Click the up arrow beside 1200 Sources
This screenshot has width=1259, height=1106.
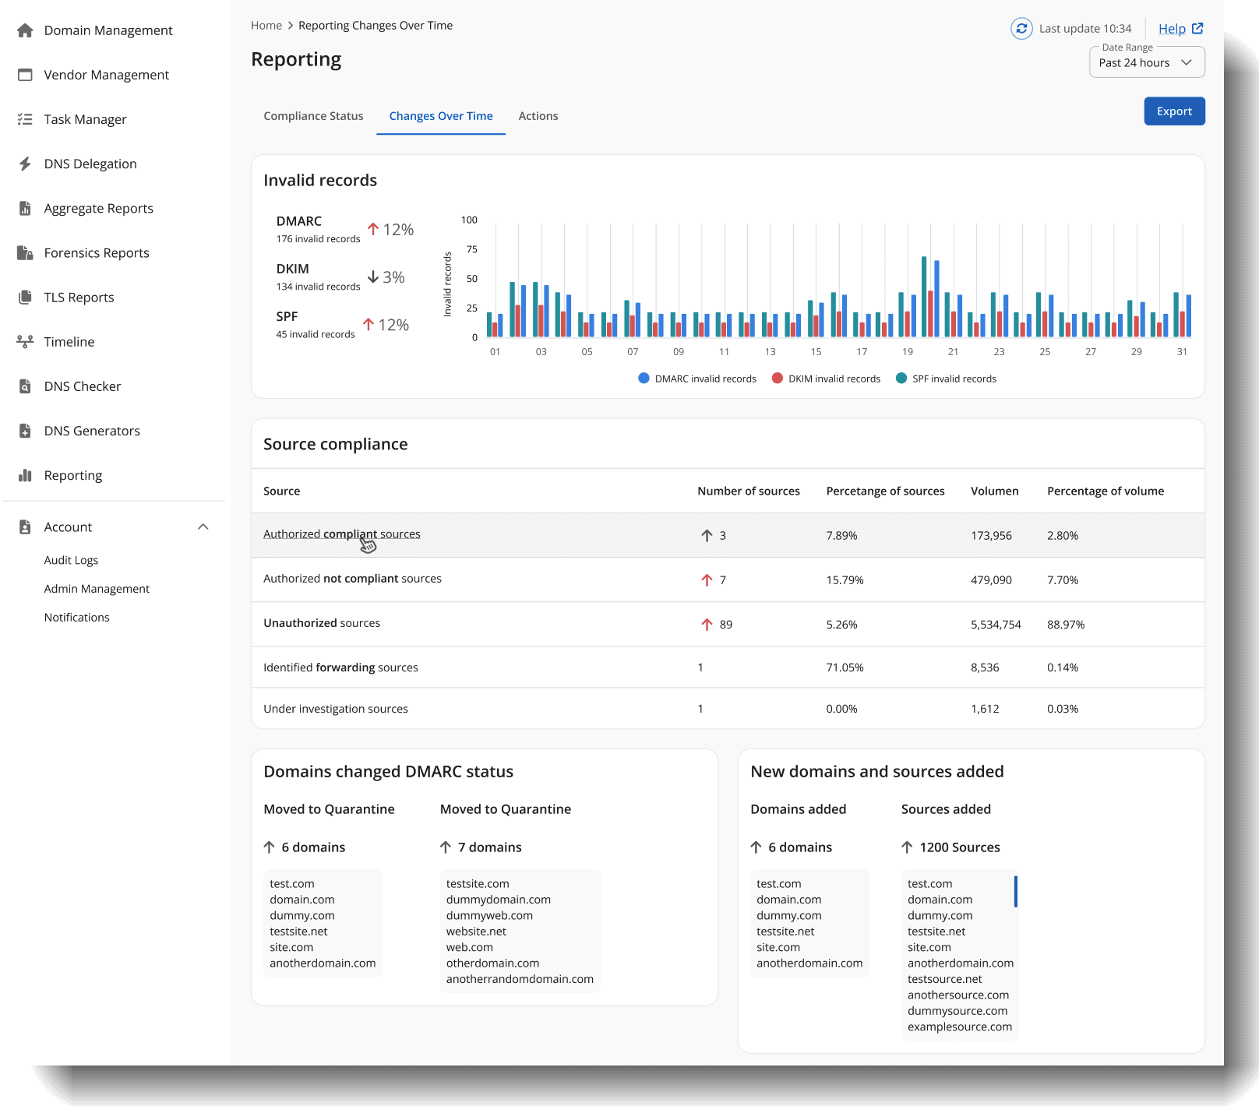(907, 847)
